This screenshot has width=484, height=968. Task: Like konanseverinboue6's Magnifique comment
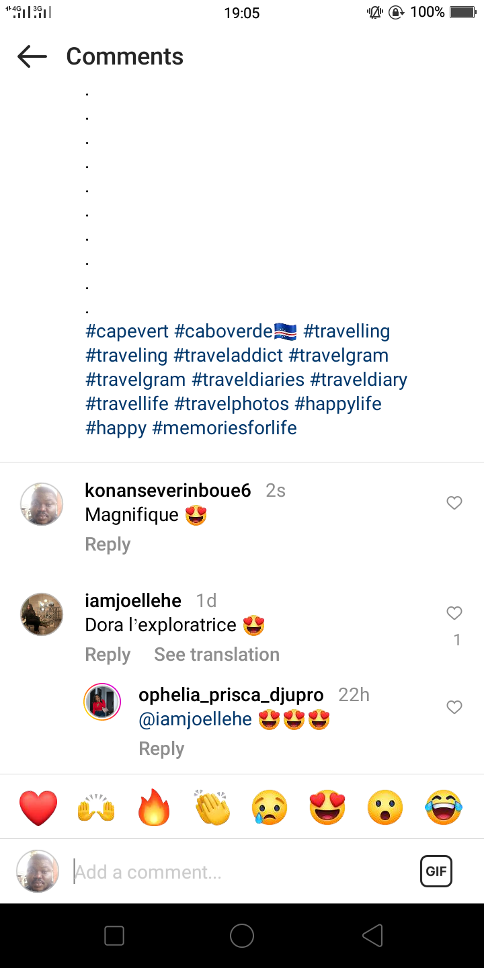[x=454, y=503]
